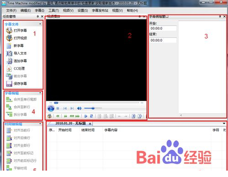Click the 打开字幕 open subtitle icon
228x177 pixels.
coord(9,30)
